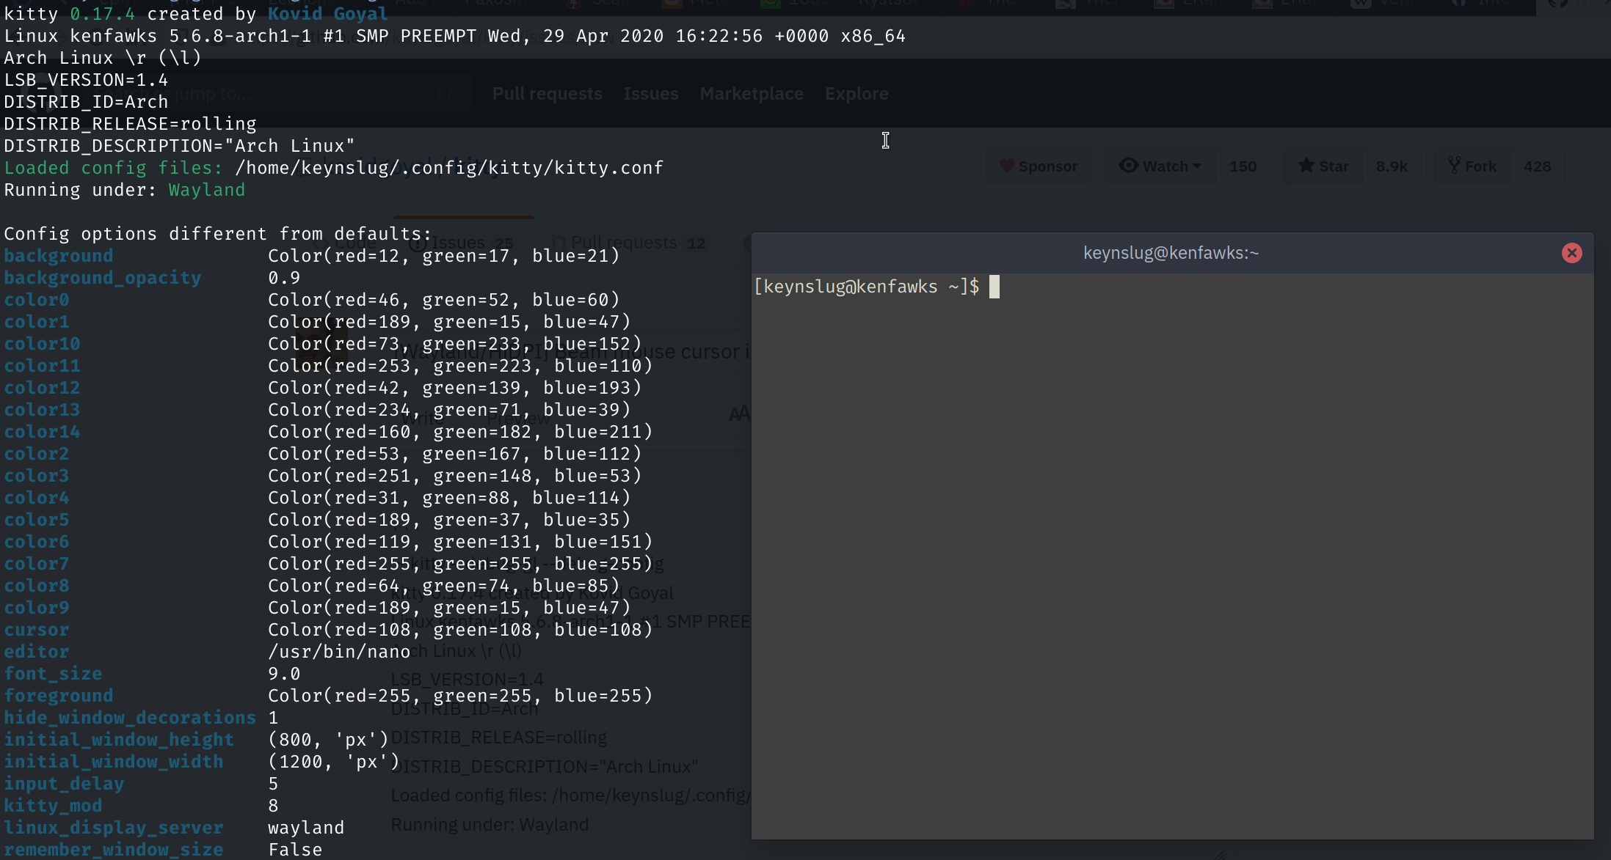The height and width of the screenshot is (860, 1611).
Task: Open Explore in the GitHub navigation
Action: (857, 94)
